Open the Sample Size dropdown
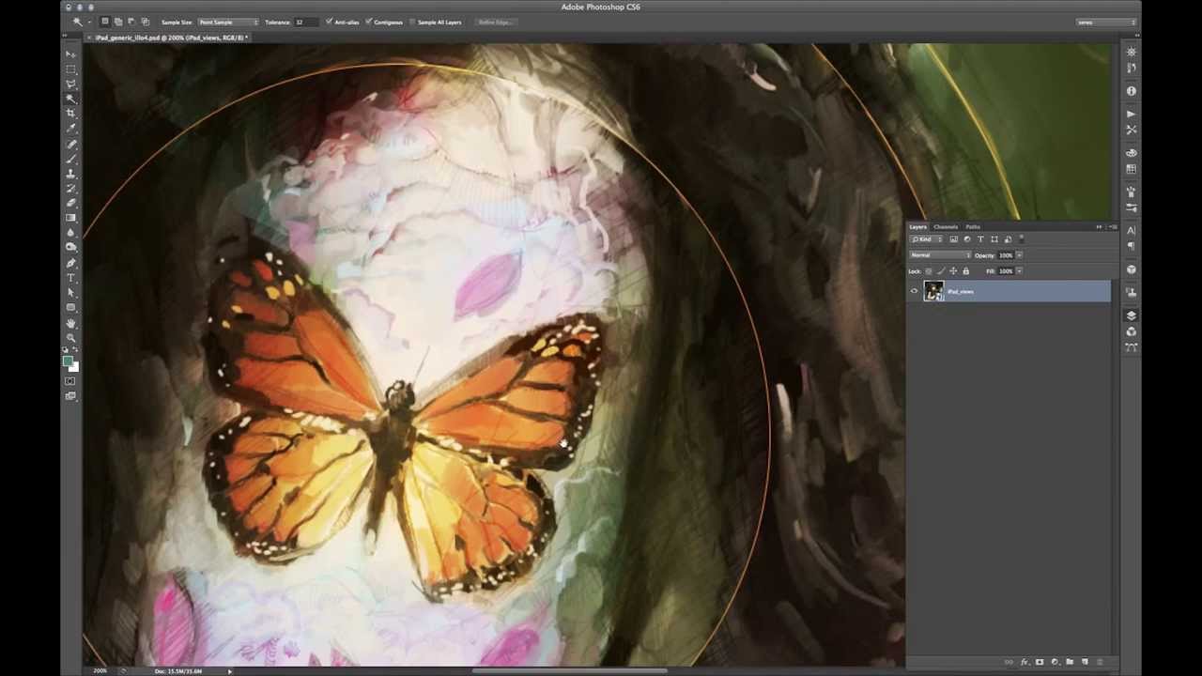Image resolution: width=1202 pixels, height=676 pixels. (227, 22)
